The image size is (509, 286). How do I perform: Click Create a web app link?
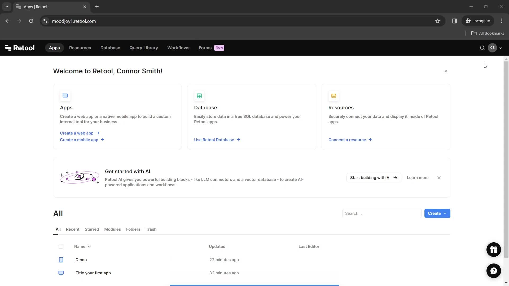pos(80,133)
